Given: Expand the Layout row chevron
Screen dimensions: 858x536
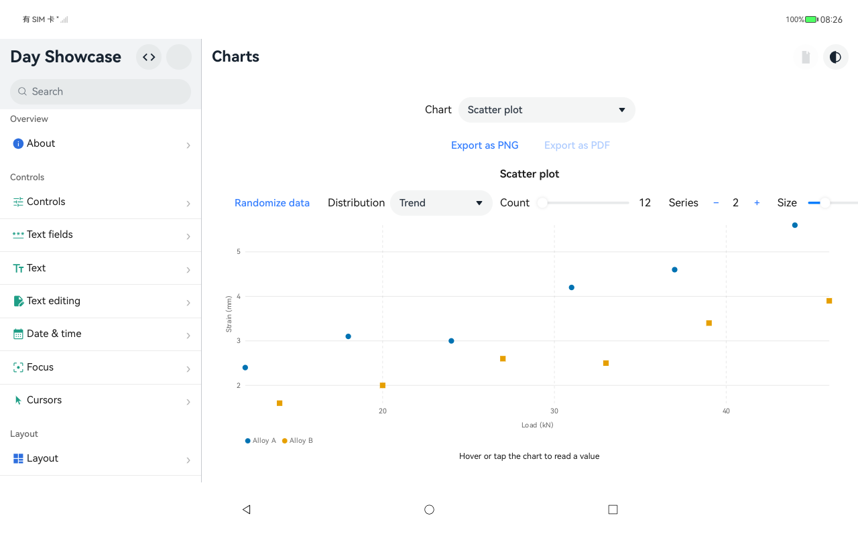Looking at the screenshot, I should (x=188, y=460).
